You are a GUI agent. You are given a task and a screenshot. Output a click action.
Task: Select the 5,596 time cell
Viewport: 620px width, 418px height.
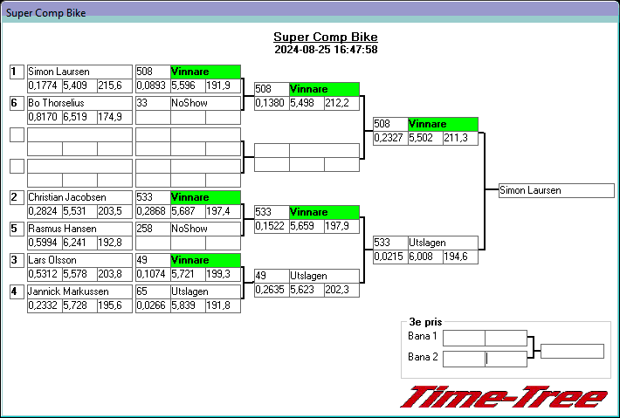(x=189, y=86)
